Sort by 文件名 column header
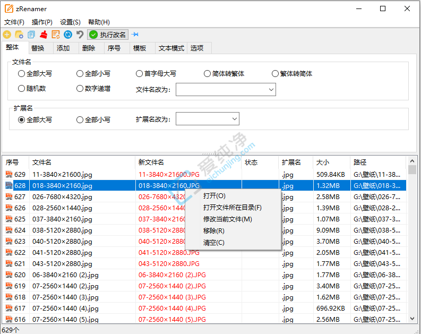 point(82,162)
